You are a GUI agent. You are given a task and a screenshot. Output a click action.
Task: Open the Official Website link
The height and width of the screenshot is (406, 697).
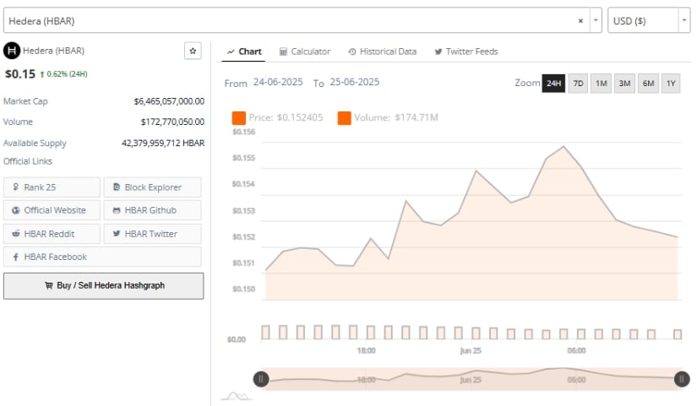(x=52, y=210)
